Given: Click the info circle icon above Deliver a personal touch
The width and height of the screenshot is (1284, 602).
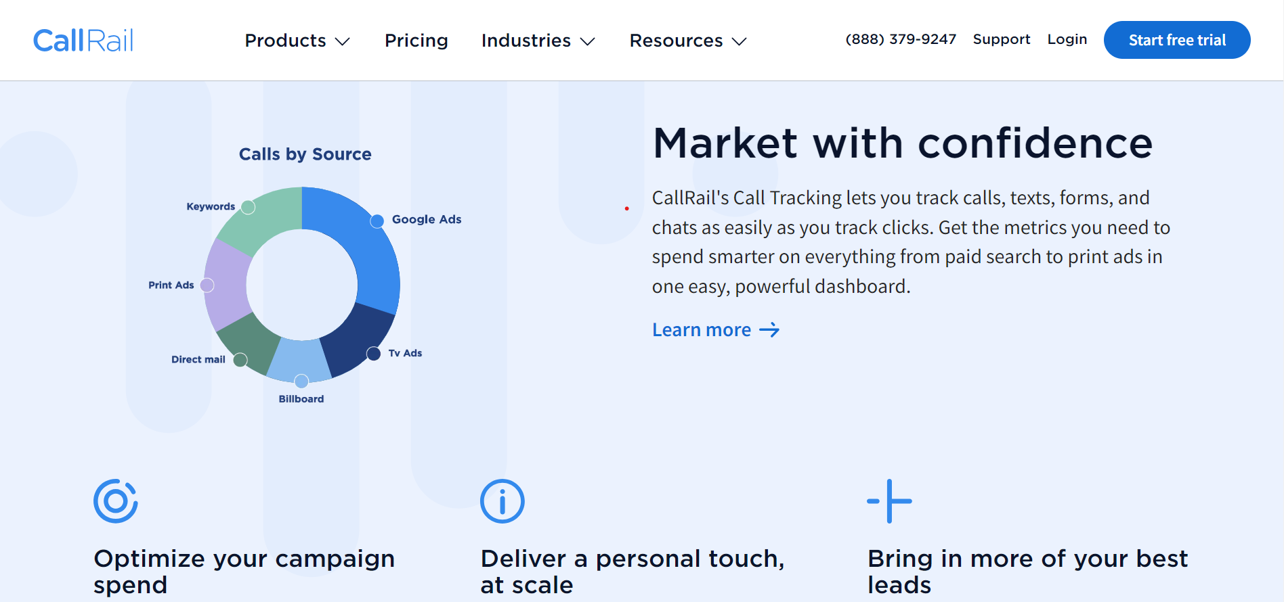Looking at the screenshot, I should click(x=502, y=501).
